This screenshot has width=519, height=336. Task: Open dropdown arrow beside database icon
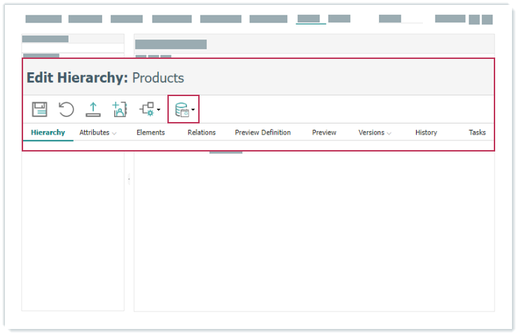[193, 110]
